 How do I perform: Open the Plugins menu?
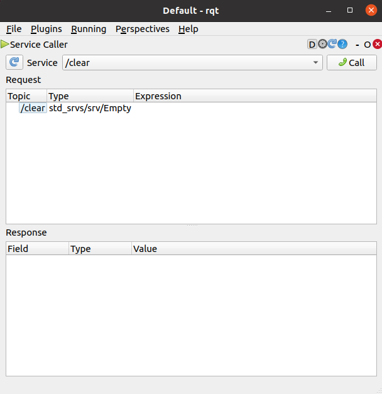pyautogui.click(x=46, y=29)
